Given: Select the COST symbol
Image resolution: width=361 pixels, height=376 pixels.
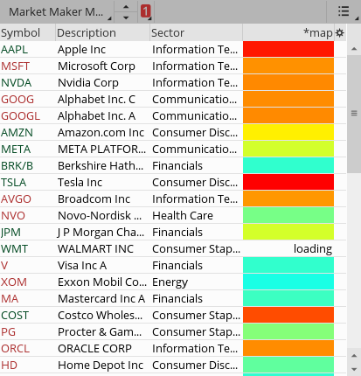Looking at the screenshot, I should (15, 316).
